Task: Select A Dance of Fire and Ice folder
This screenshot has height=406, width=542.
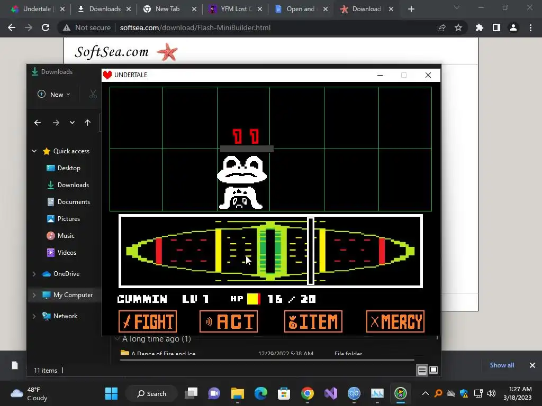Action: (163, 354)
